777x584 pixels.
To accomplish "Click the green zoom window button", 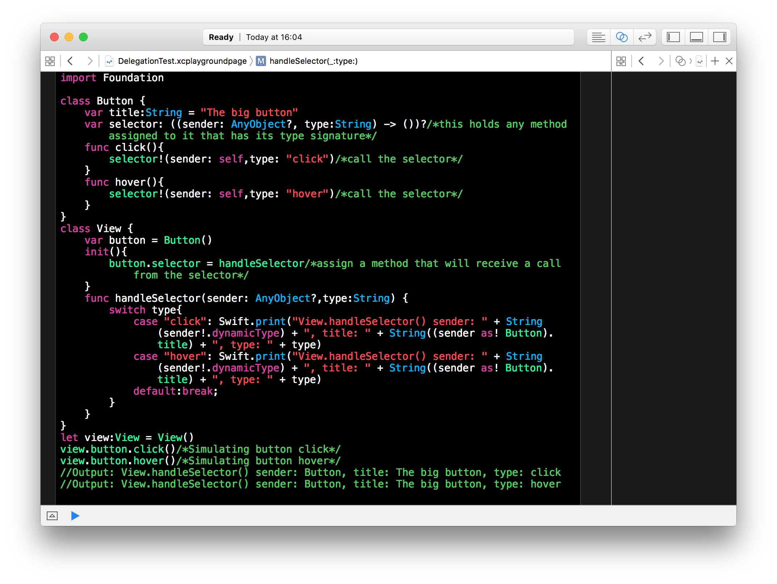I will point(83,37).
